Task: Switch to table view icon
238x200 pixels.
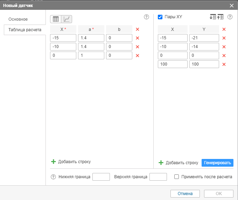Action: pyautogui.click(x=56, y=19)
